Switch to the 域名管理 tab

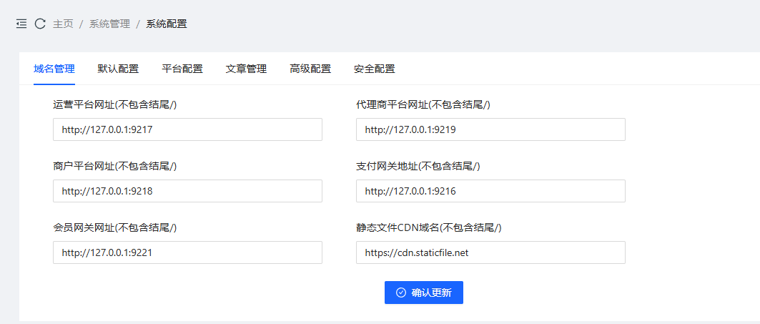point(54,69)
